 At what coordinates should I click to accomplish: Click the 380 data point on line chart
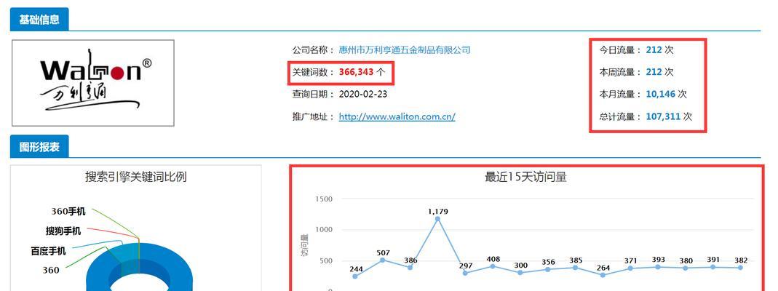point(686,268)
